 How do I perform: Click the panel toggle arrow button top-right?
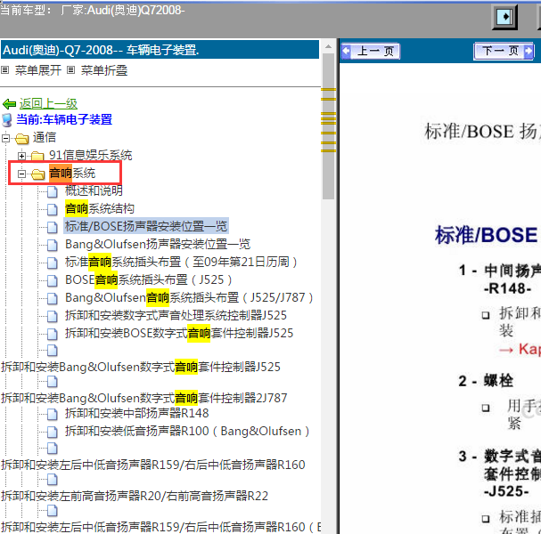(504, 17)
